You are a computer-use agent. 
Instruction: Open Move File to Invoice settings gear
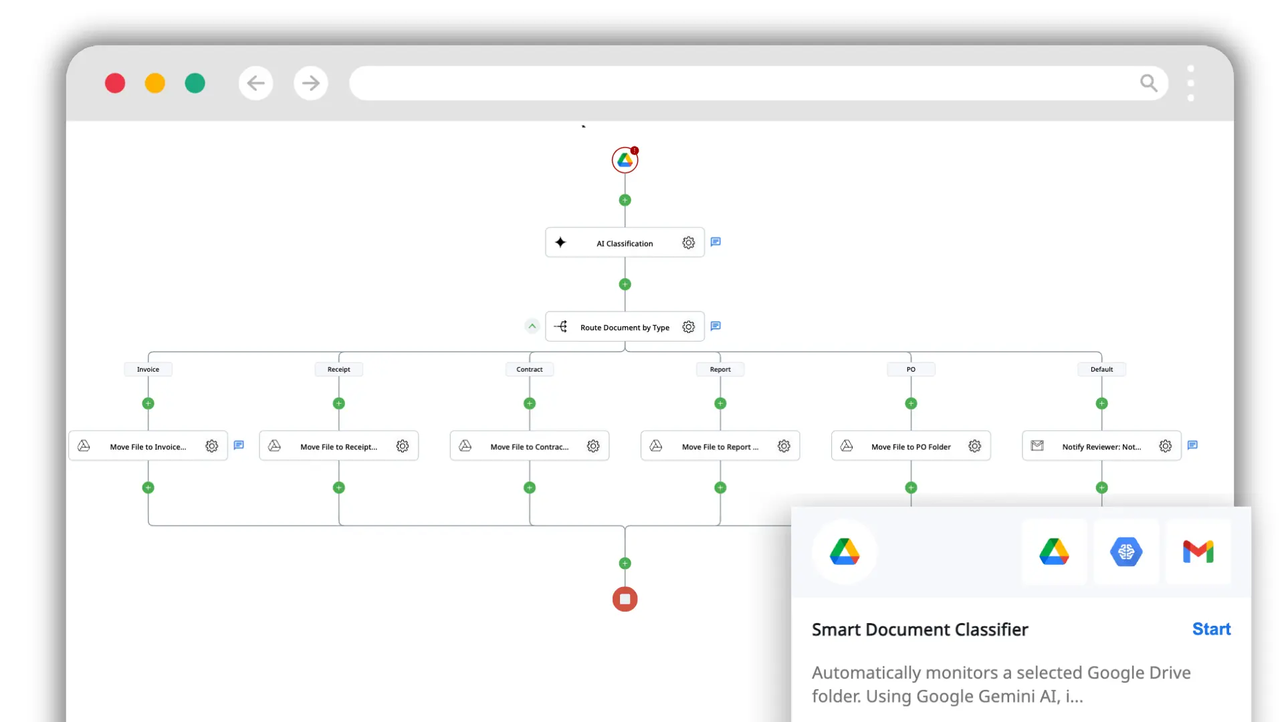(x=211, y=446)
